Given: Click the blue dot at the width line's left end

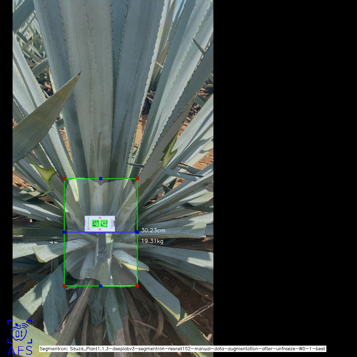Looking at the screenshot, I should [64, 232].
